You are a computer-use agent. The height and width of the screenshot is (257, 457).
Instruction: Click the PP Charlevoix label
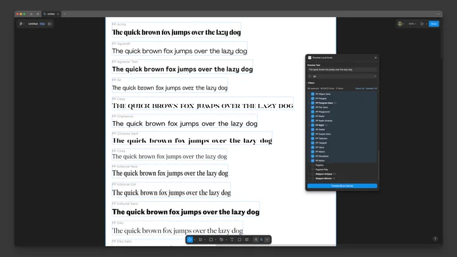tap(123, 116)
